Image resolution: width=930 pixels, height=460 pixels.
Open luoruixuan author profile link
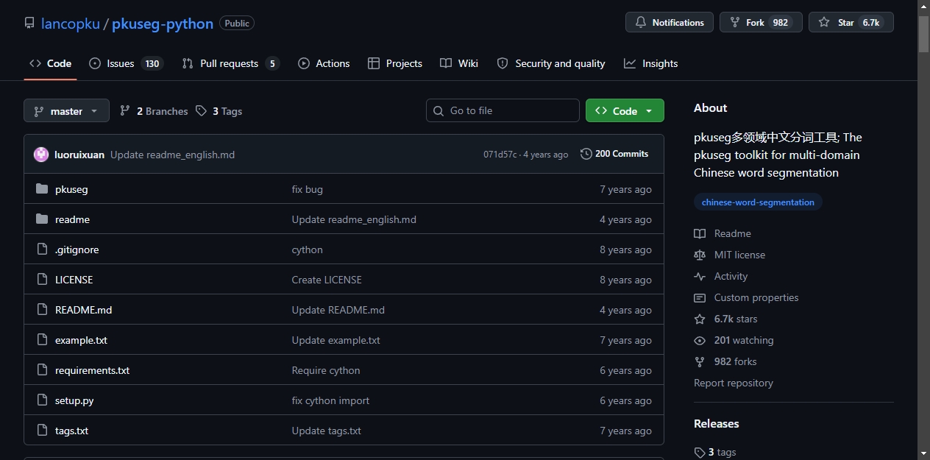click(79, 155)
